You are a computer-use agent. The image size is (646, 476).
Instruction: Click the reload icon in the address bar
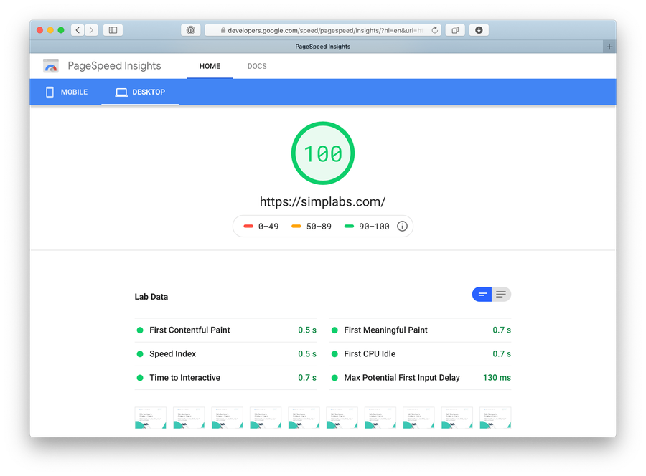[435, 29]
